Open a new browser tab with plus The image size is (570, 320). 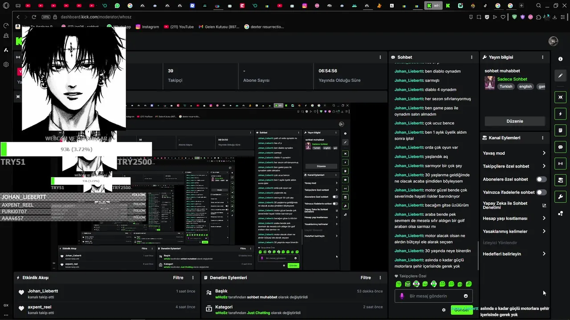[521, 6]
